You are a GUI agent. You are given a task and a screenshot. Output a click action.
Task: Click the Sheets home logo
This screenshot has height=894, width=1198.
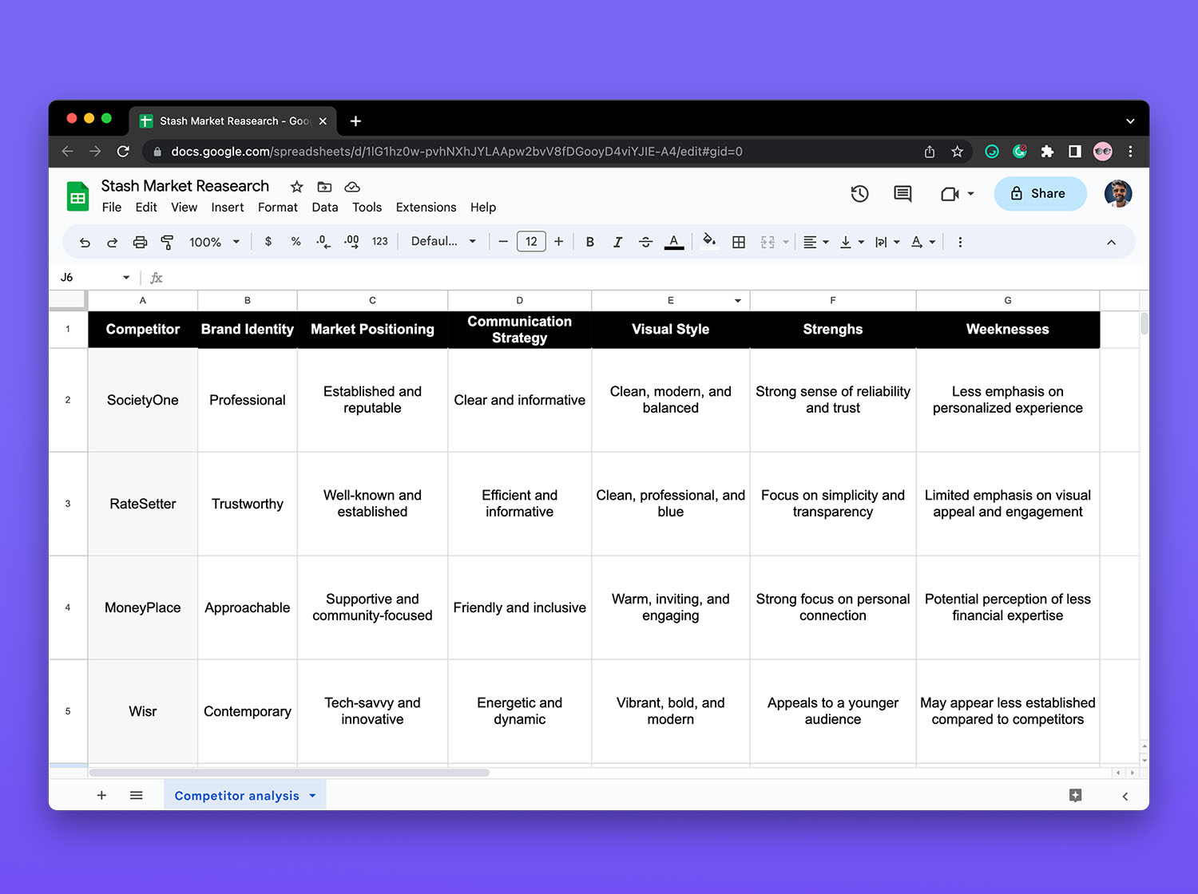(77, 196)
